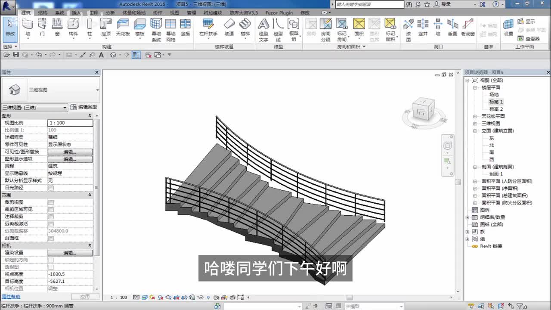The width and height of the screenshot is (551, 310).
Task: Click the 模型线 model line tool
Action: (278, 30)
